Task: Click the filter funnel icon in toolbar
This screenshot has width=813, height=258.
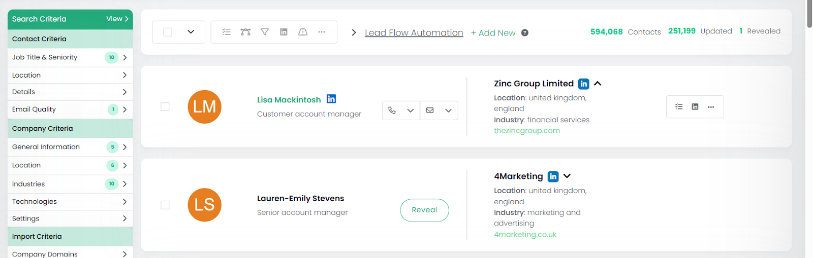Action: (x=265, y=32)
